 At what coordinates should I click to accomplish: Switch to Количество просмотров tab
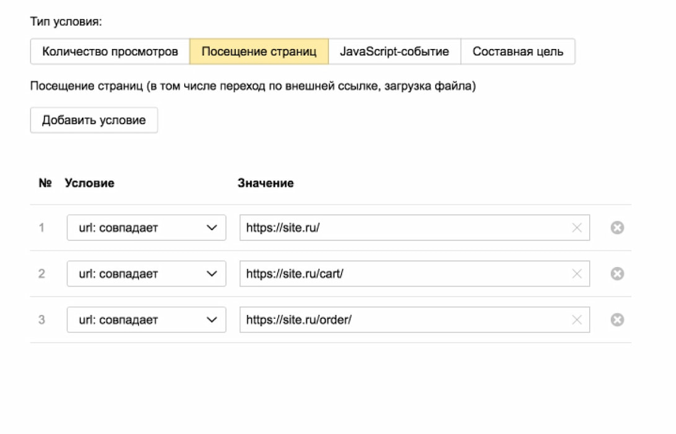[110, 51]
